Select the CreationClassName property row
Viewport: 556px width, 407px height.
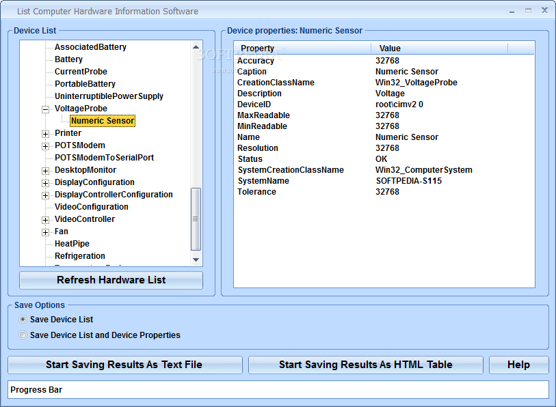[384, 83]
